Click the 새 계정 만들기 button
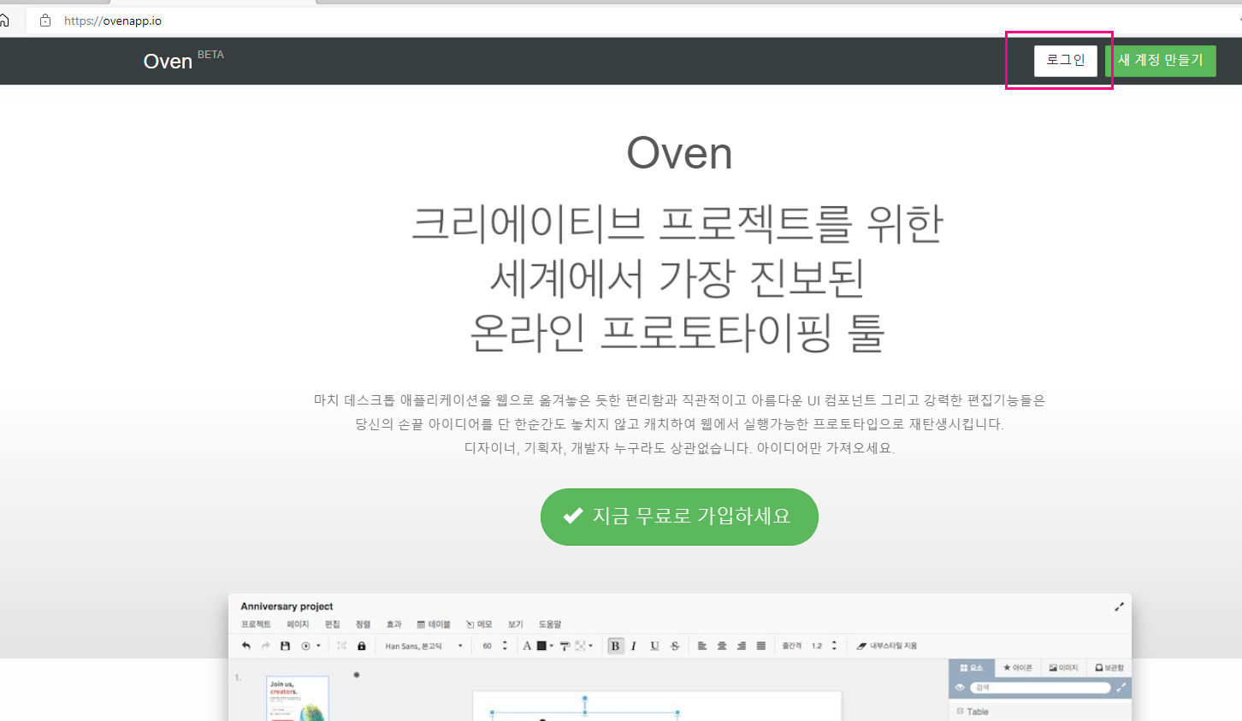The width and height of the screenshot is (1242, 721). click(x=1160, y=61)
